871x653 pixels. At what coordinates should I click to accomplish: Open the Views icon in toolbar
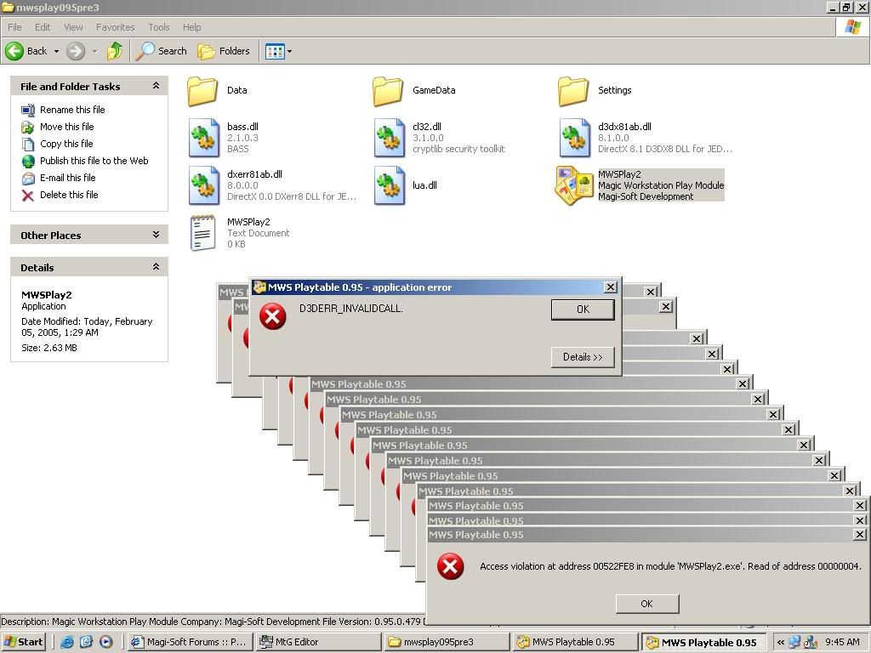click(275, 52)
